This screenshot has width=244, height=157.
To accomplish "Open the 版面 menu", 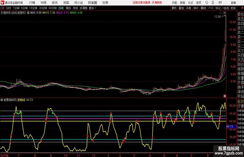I will [x=183, y=3].
